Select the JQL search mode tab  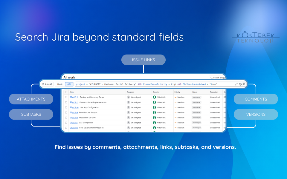[x=69, y=84]
